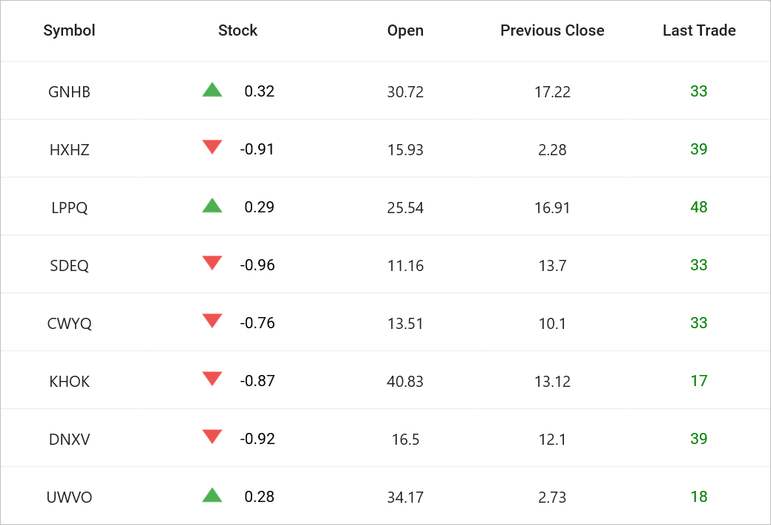This screenshot has width=771, height=525.
Task: Click the stock change value -0.96
Action: [x=257, y=265]
